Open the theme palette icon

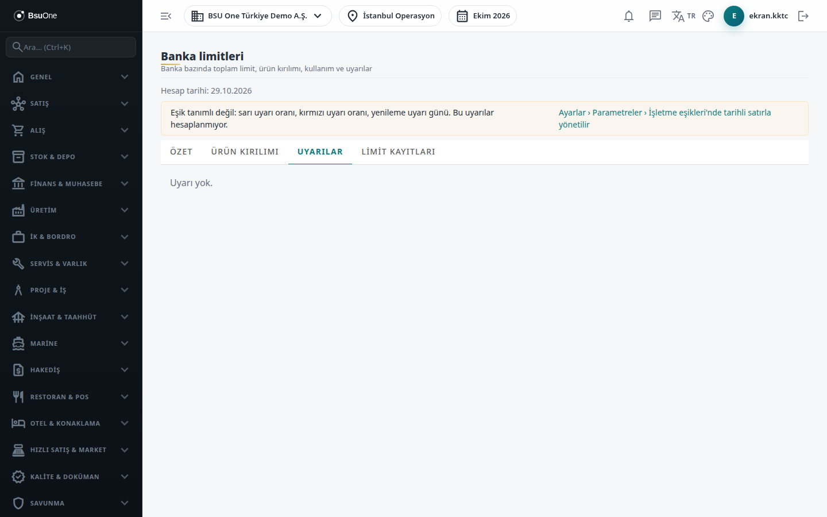(x=708, y=16)
